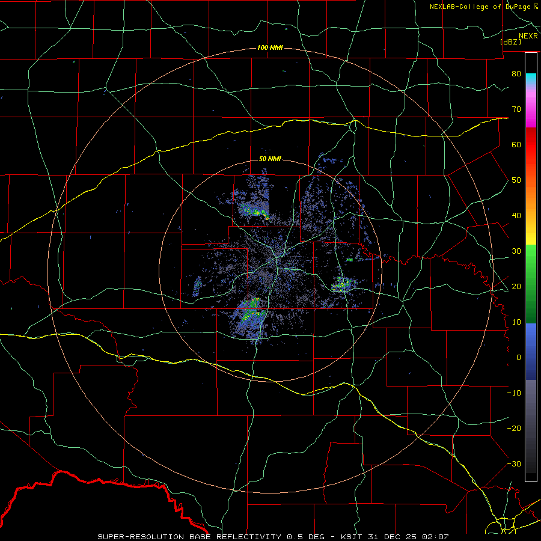Click the 0 dBZ scale value

[x=519, y=358]
